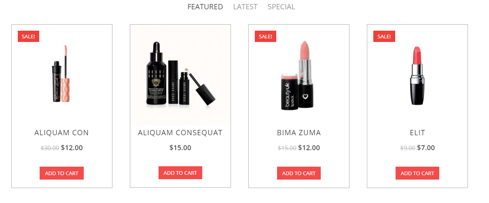
Task: Add Bima Zuma to cart
Action: tap(299, 173)
